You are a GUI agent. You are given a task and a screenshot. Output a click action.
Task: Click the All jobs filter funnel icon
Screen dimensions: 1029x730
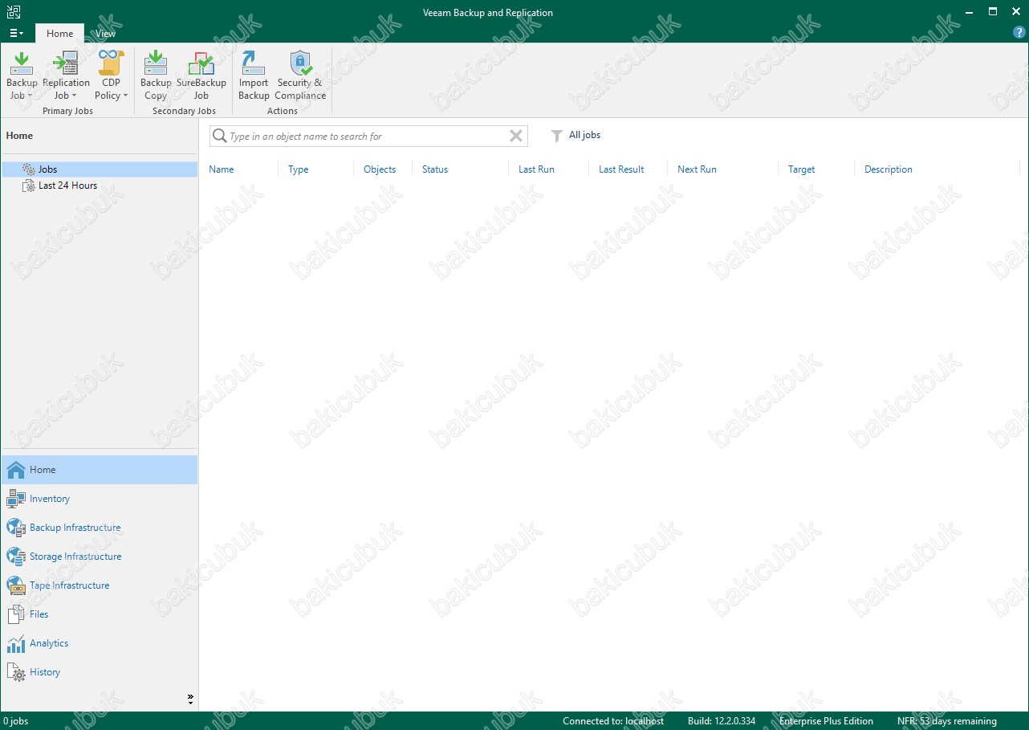coord(556,136)
